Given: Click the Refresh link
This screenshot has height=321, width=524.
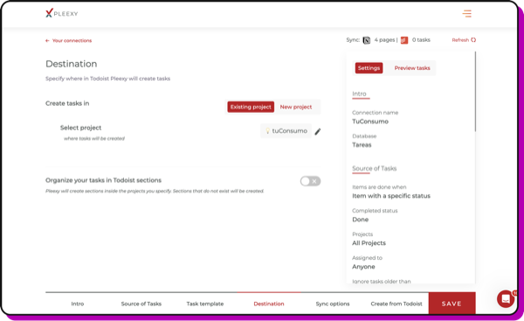Looking at the screenshot, I should point(464,40).
